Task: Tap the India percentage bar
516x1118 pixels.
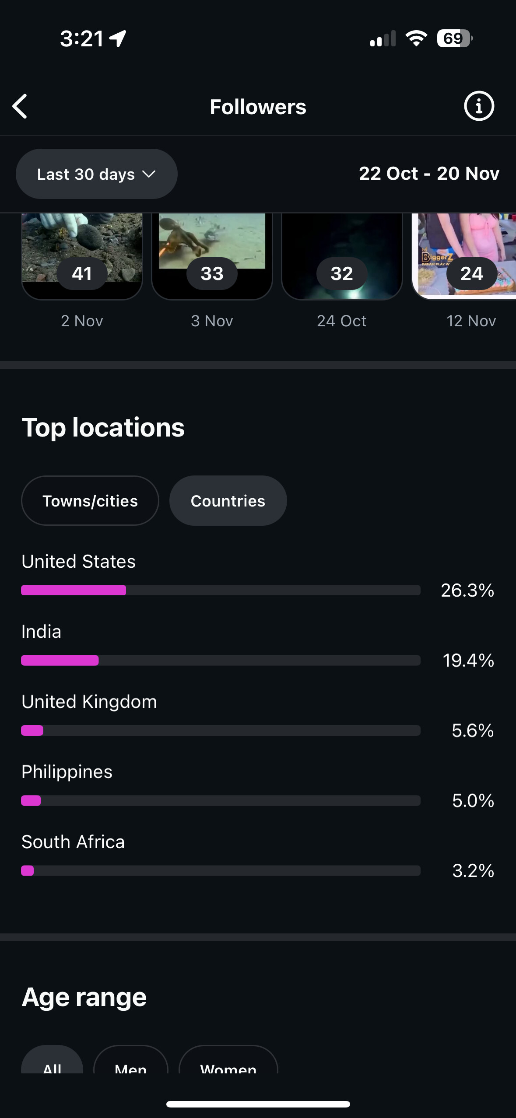Action: (x=221, y=660)
